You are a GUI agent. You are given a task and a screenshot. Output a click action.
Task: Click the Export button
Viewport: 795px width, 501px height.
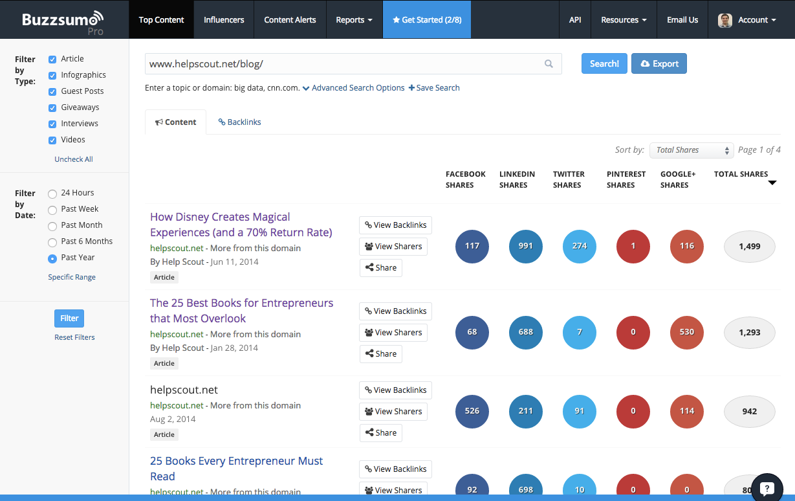tap(659, 63)
